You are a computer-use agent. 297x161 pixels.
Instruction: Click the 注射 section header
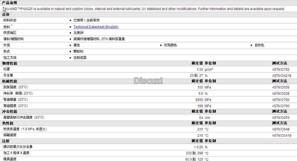pos(6,141)
